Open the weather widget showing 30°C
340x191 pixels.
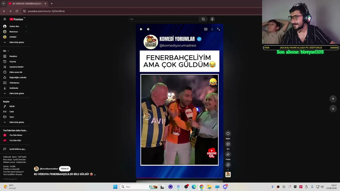[x=10, y=187]
